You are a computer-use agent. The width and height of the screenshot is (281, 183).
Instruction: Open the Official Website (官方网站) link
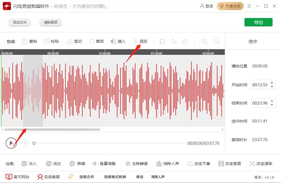click(x=17, y=177)
